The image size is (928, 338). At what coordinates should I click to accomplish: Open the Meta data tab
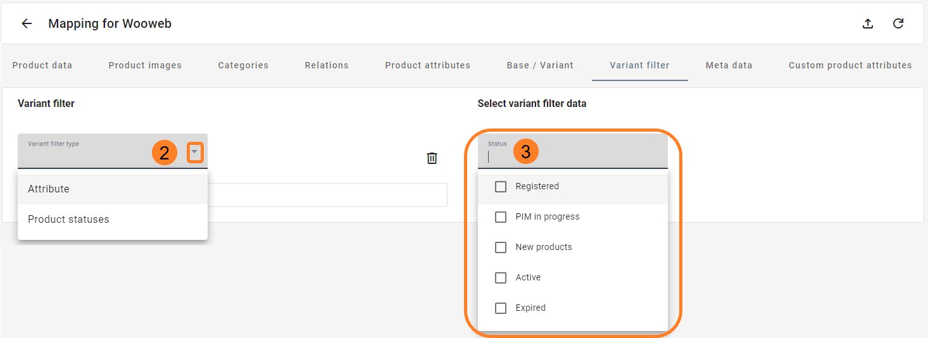pyautogui.click(x=729, y=65)
